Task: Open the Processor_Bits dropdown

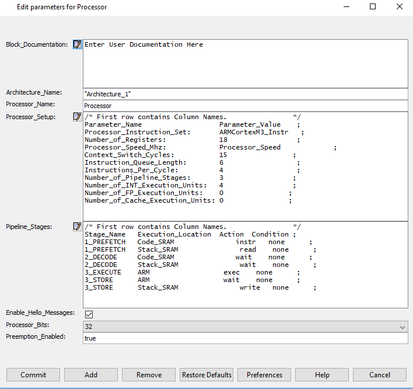Action: [245, 327]
